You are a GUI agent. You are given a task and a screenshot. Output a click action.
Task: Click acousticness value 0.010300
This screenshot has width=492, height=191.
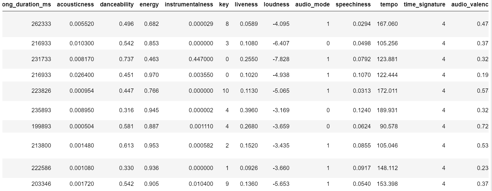[82, 43]
